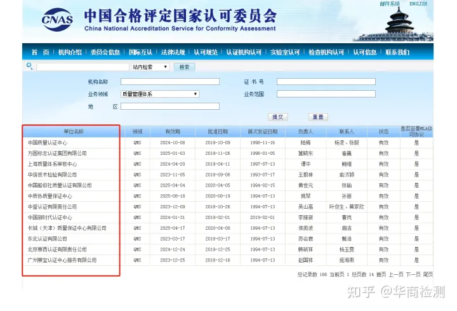Click the 单位名称 column header

(x=74, y=131)
